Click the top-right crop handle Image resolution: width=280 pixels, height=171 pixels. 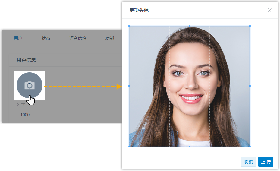[x=250, y=26]
